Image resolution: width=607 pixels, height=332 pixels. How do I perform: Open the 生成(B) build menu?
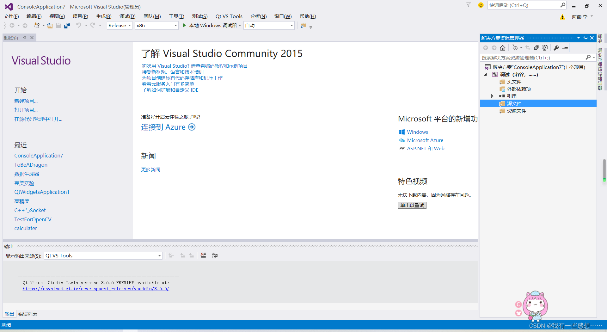pyautogui.click(x=104, y=16)
